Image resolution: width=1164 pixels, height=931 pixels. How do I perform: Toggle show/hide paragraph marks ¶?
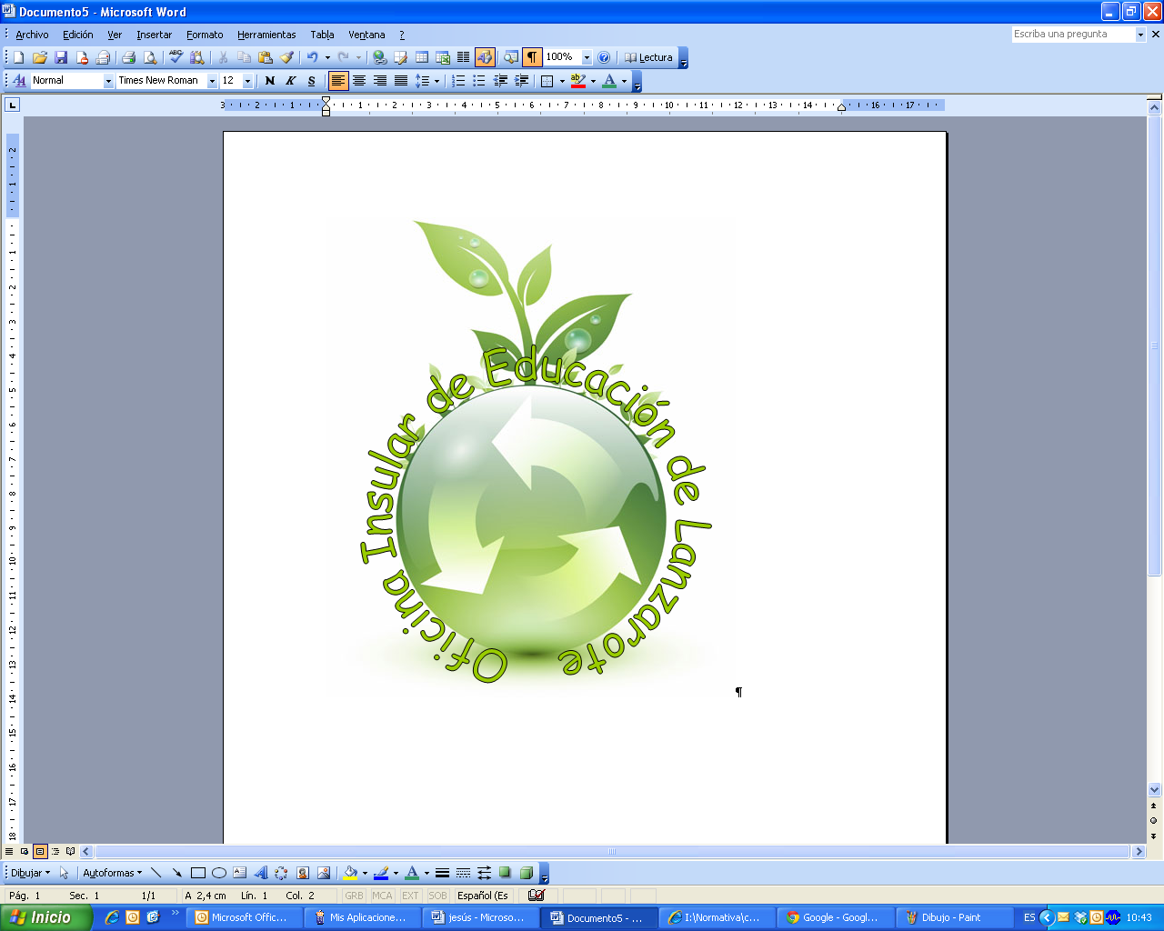coord(532,57)
